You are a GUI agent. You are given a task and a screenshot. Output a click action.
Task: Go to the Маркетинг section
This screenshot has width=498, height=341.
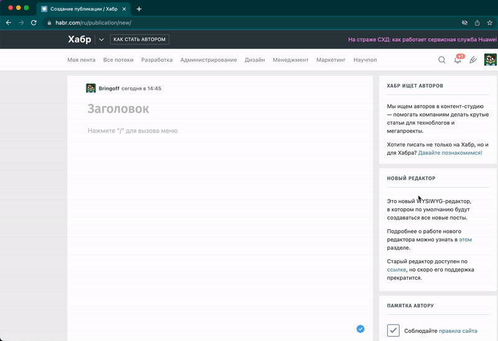tap(331, 60)
